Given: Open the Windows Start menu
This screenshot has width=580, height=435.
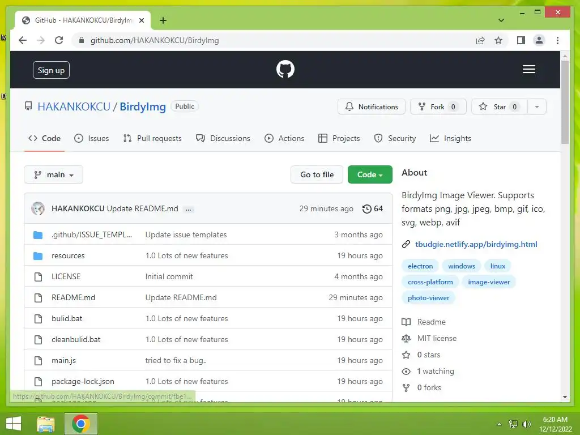Looking at the screenshot, I should (14, 424).
